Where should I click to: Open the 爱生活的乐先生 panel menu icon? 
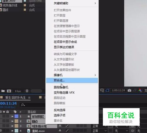(29, 98)
